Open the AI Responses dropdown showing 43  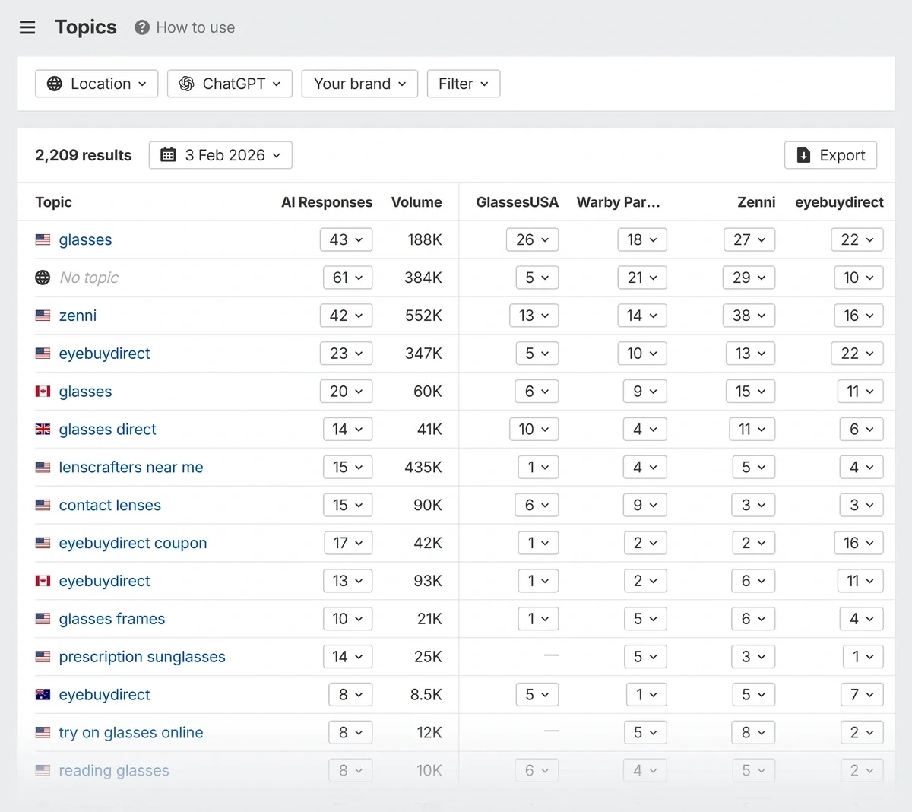346,239
